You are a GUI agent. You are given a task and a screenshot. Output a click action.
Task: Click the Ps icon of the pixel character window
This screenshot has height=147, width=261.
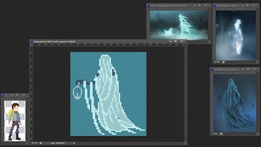[x=3, y=96]
